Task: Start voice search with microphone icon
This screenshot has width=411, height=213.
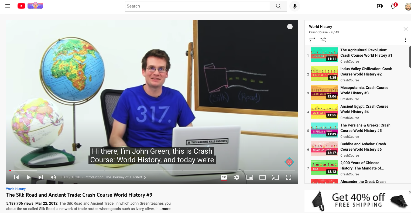Action: click(295, 6)
